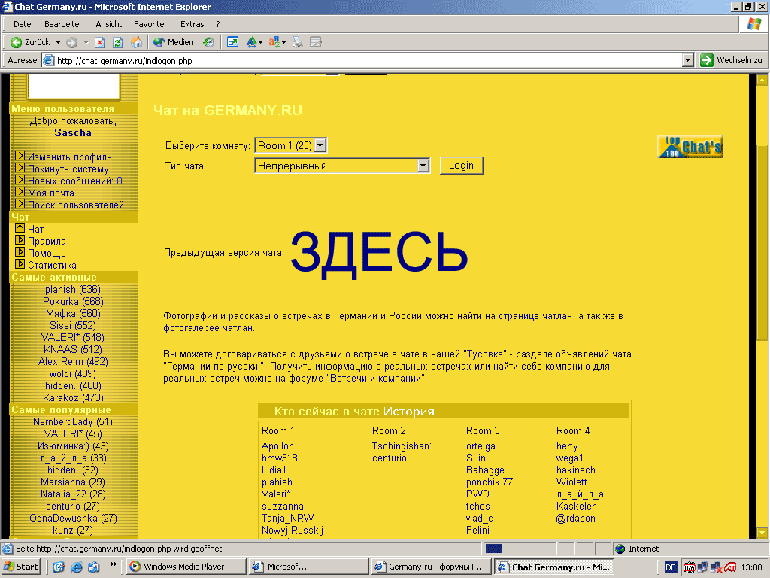Click the Start button
This screenshot has height=578, width=770.
pos(21,567)
